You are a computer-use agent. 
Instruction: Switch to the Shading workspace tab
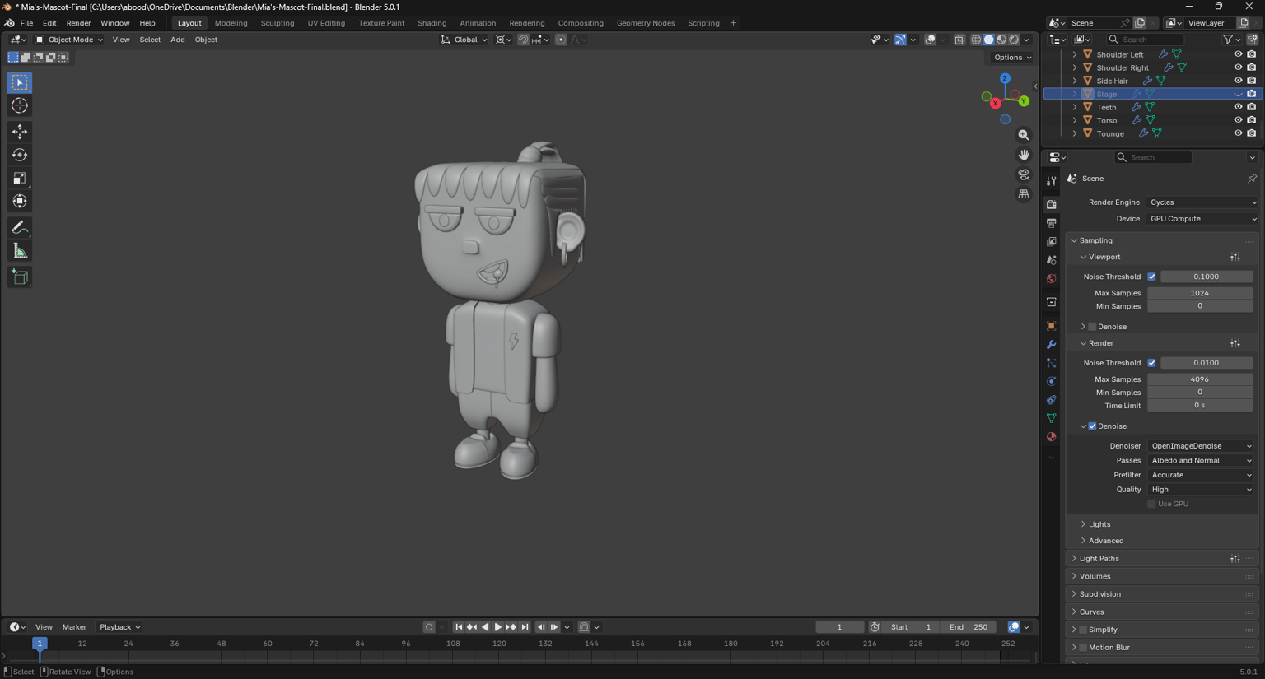432,23
